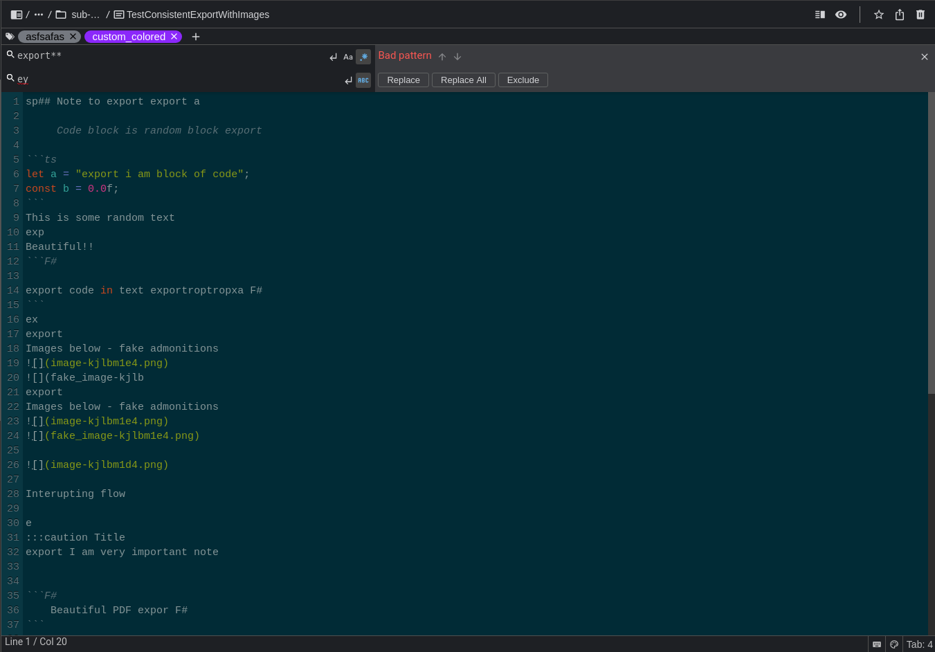Viewport: 935px width, 652px height.
Task: Click the 'let a = "export i am block' line
Action: [x=138, y=174]
